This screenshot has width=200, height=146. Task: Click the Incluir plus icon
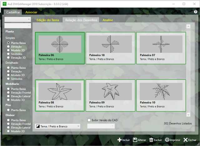[x=119, y=140]
